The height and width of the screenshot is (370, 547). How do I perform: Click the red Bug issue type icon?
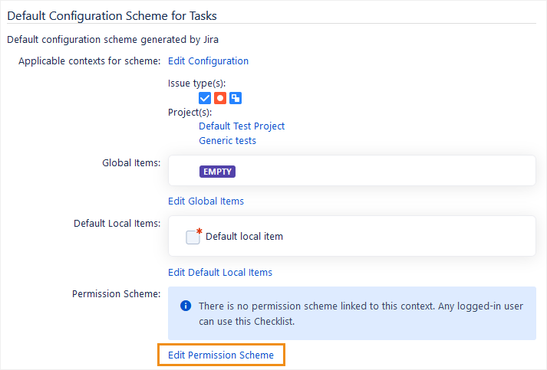pyautogui.click(x=220, y=98)
